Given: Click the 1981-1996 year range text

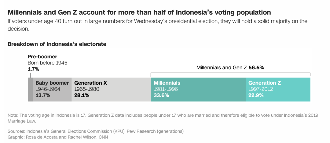Looking at the screenshot, I should (166, 89).
